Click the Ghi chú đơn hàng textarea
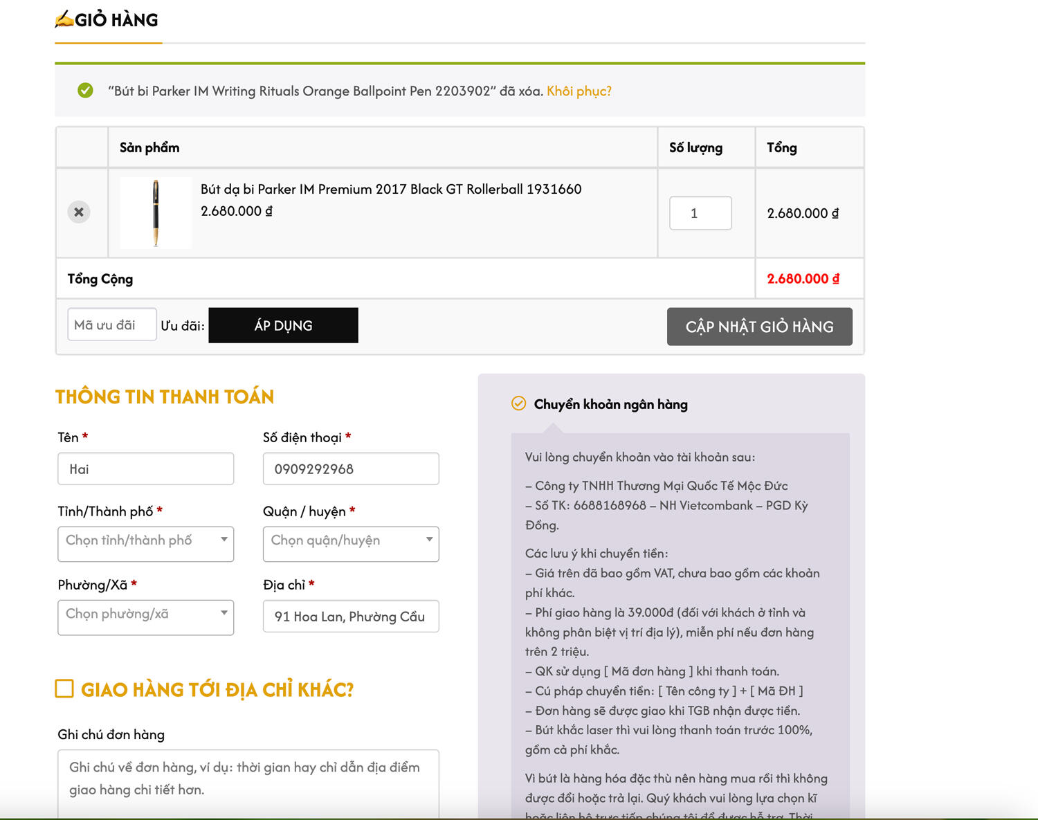1038x820 pixels. pyautogui.click(x=248, y=785)
